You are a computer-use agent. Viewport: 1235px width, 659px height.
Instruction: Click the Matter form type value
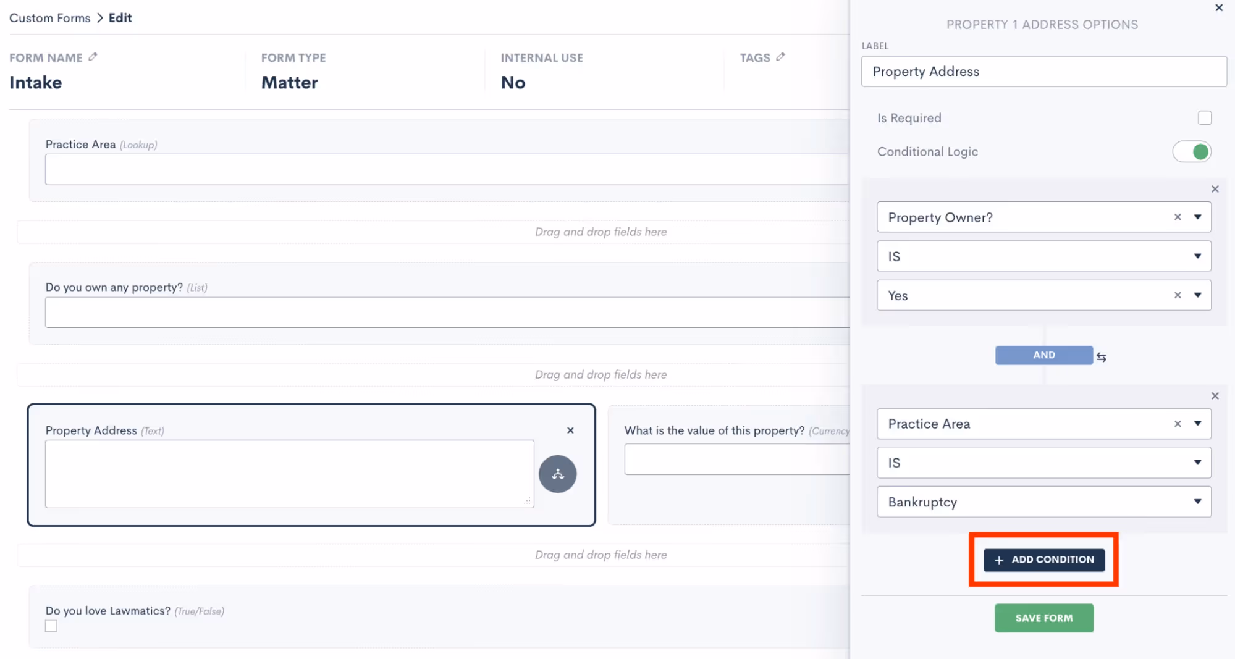(289, 83)
